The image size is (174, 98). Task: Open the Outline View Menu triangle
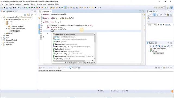coord(172,46)
